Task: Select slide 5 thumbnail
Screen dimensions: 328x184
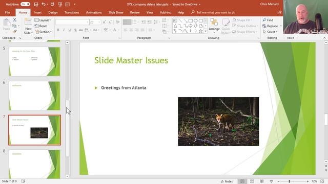Action: (34, 61)
